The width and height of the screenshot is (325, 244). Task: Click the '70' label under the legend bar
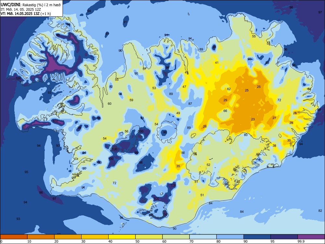[191, 241]
